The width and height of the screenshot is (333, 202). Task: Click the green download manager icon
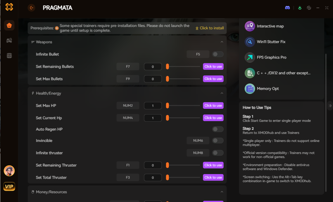(300, 7)
